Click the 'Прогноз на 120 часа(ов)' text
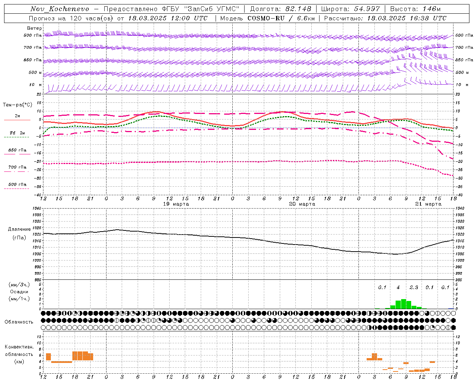Viewport: 475px width, 380px height. (x=71, y=18)
